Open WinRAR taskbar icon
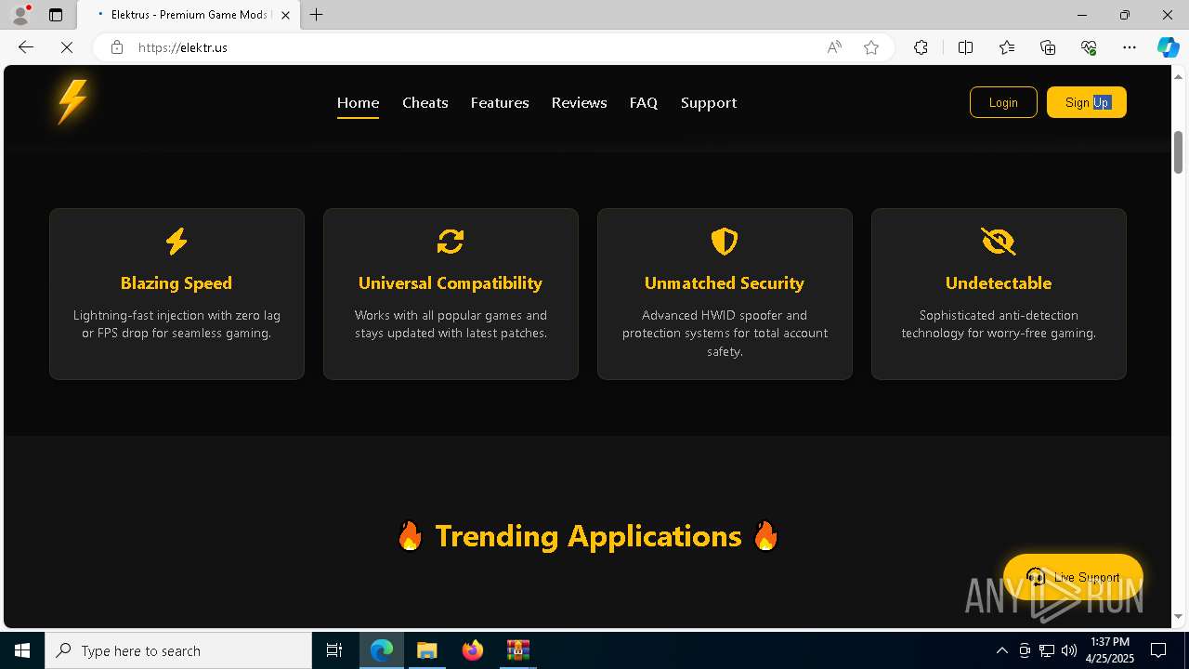The height and width of the screenshot is (669, 1189). pyautogui.click(x=518, y=650)
